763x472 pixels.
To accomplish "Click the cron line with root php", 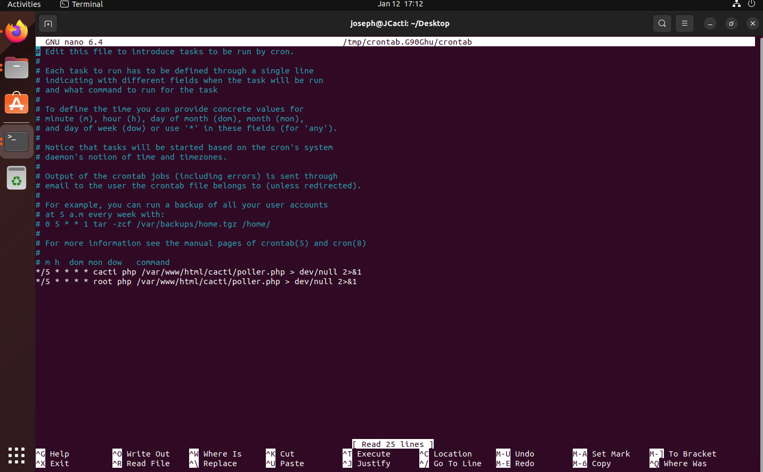I will [x=196, y=281].
